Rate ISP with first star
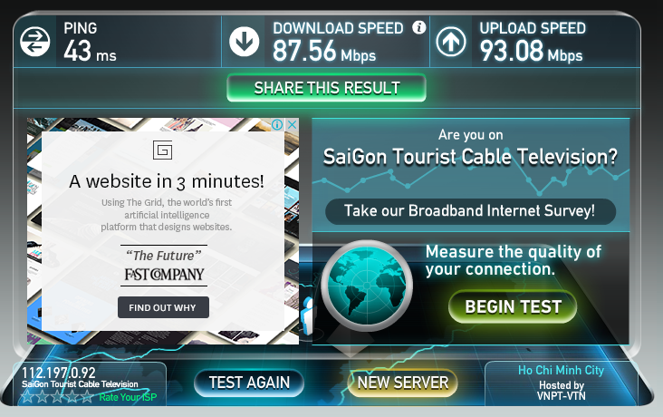 tap(27, 397)
